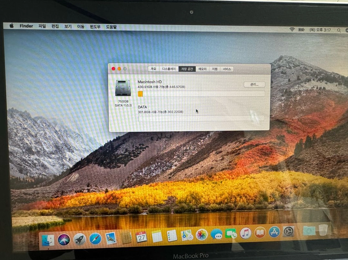
Task: Select the 저장 공간 tab
Action: tap(187, 69)
